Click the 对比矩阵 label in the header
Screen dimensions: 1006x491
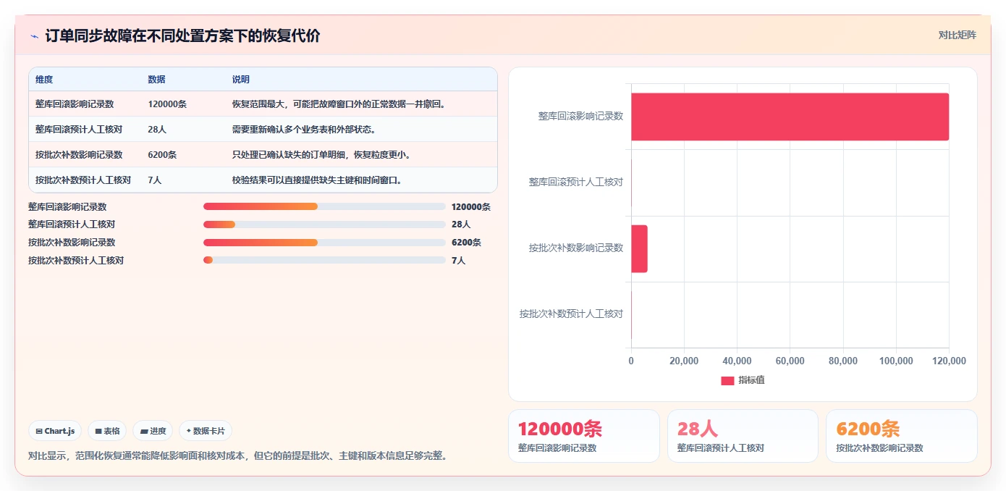tap(957, 35)
